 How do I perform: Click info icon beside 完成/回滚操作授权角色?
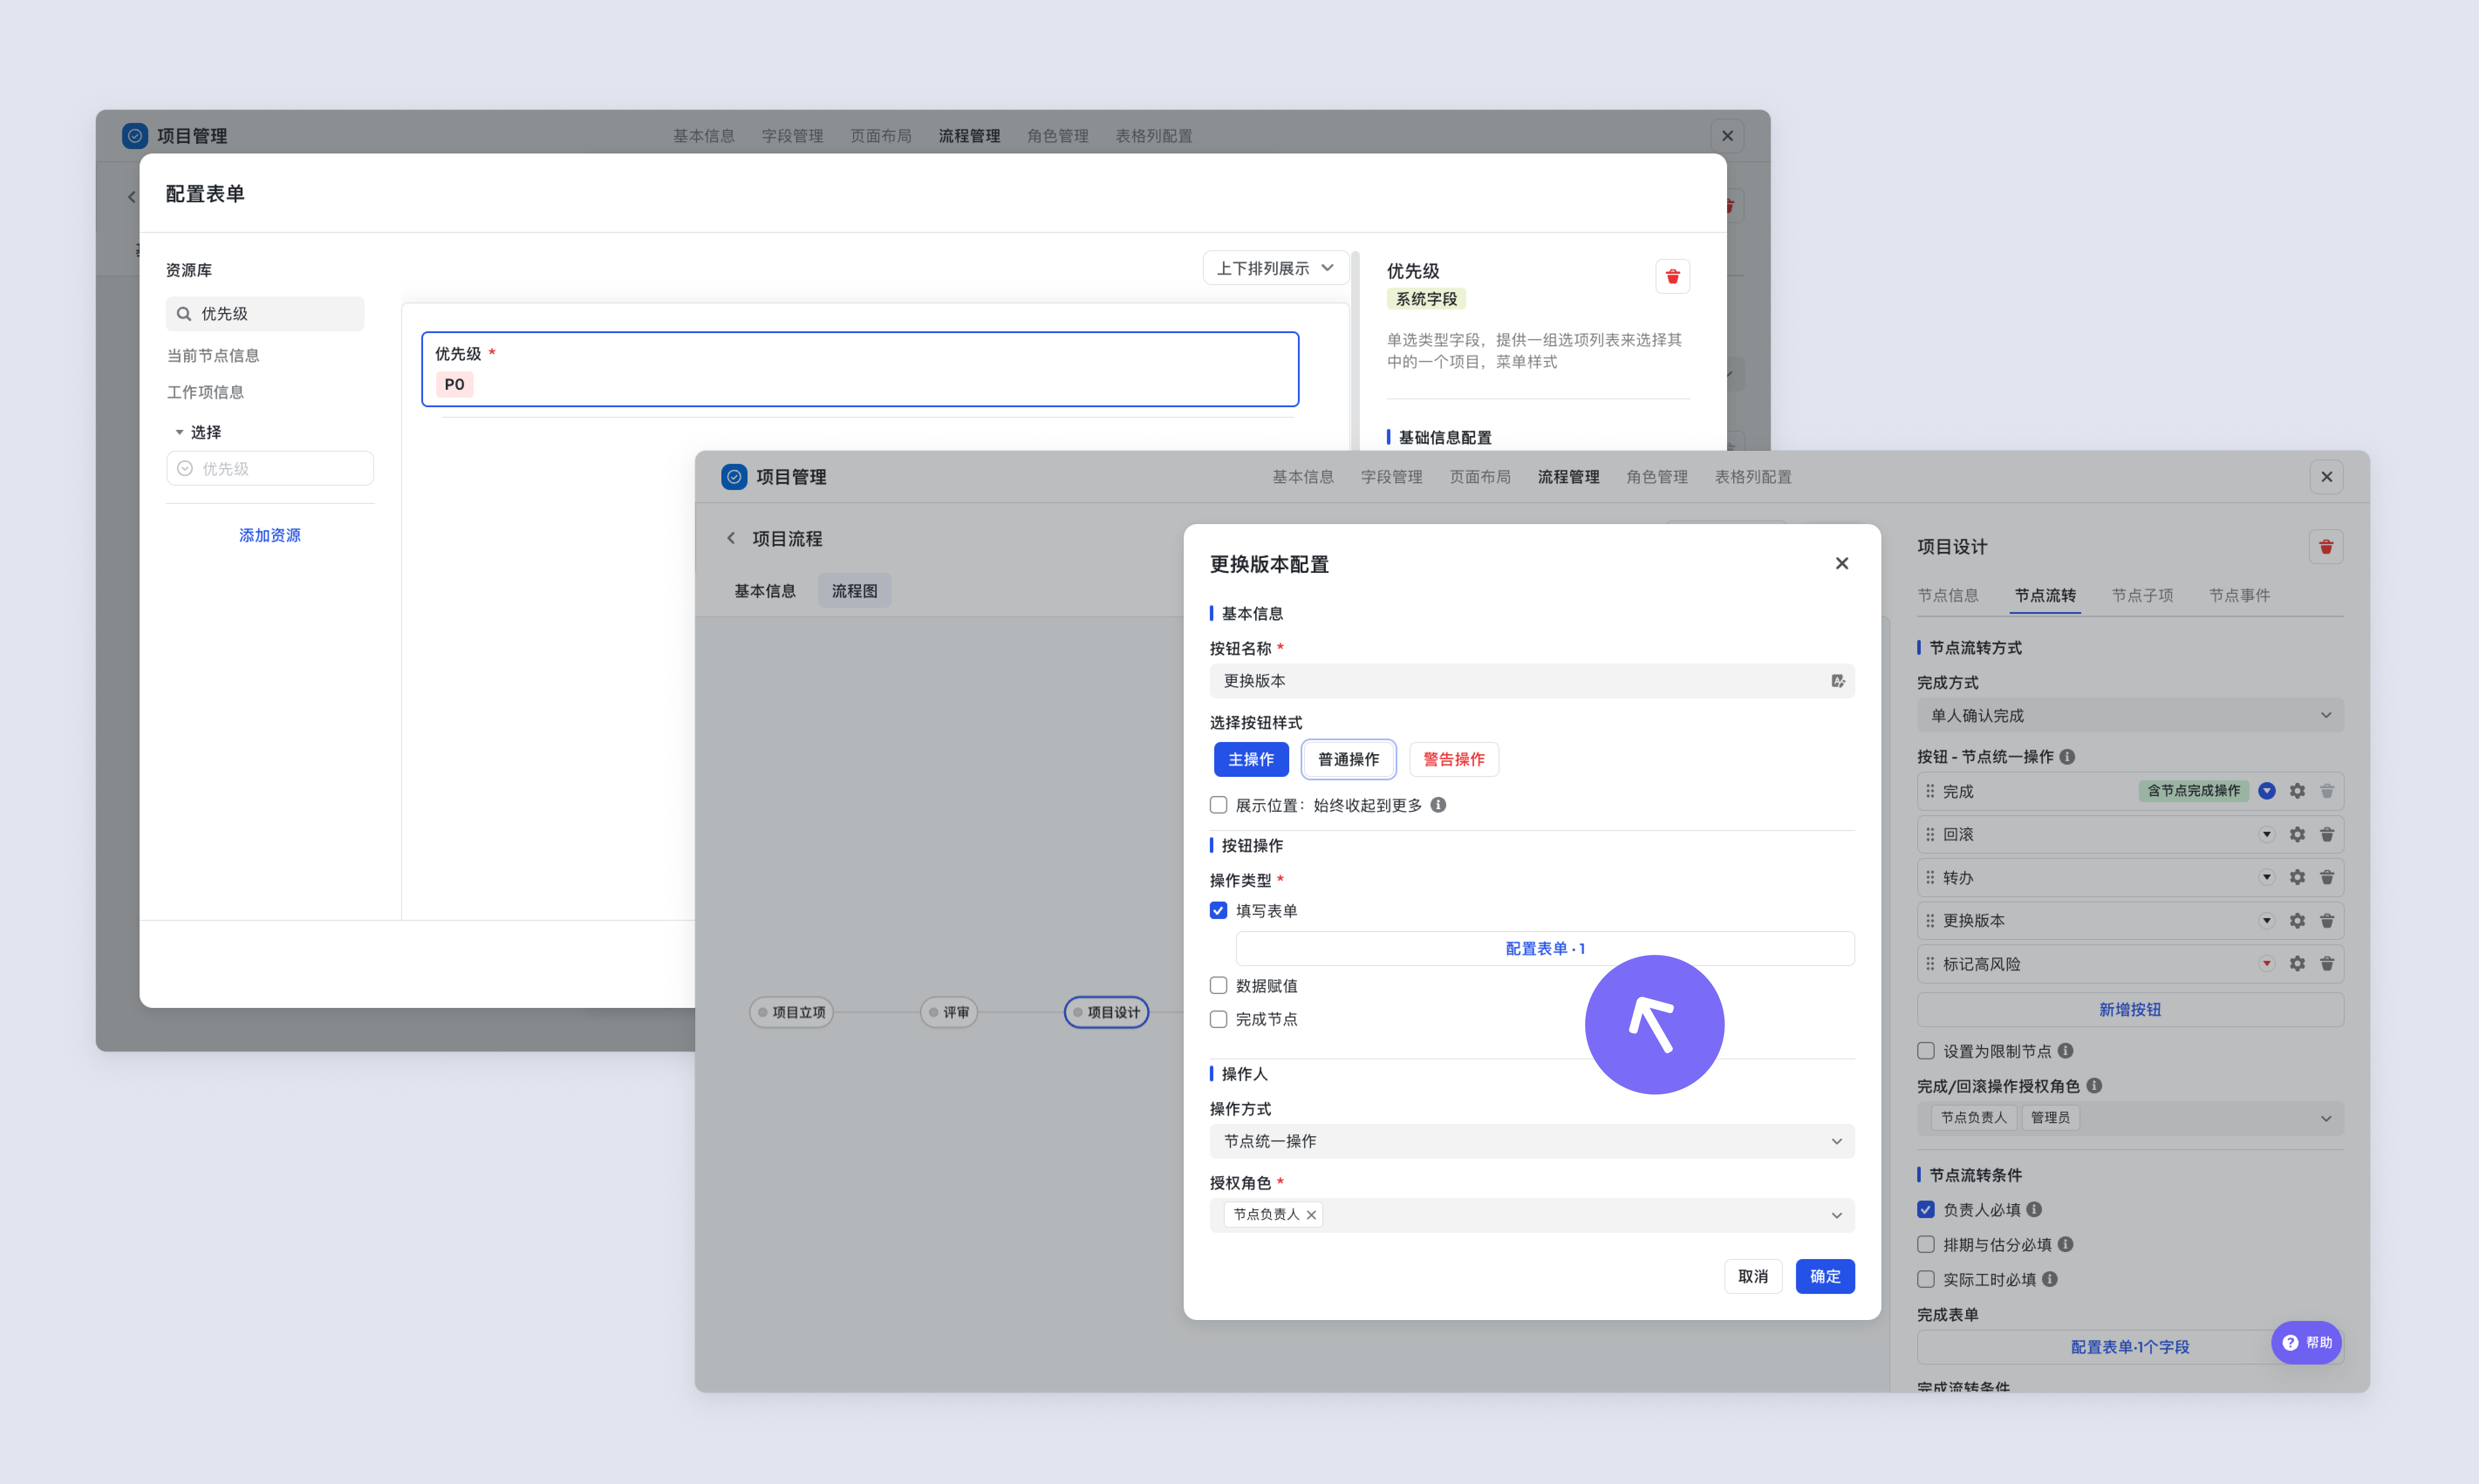(x=2094, y=1086)
